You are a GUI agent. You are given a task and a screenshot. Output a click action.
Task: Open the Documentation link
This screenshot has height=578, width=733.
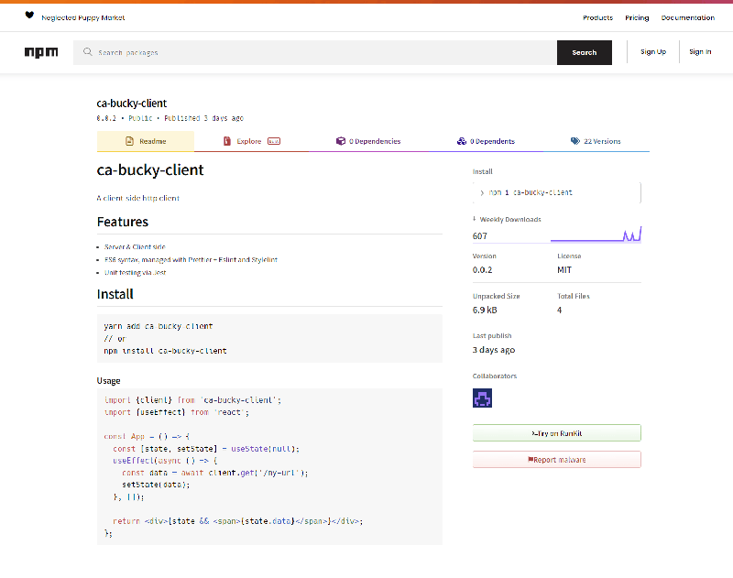[688, 17]
